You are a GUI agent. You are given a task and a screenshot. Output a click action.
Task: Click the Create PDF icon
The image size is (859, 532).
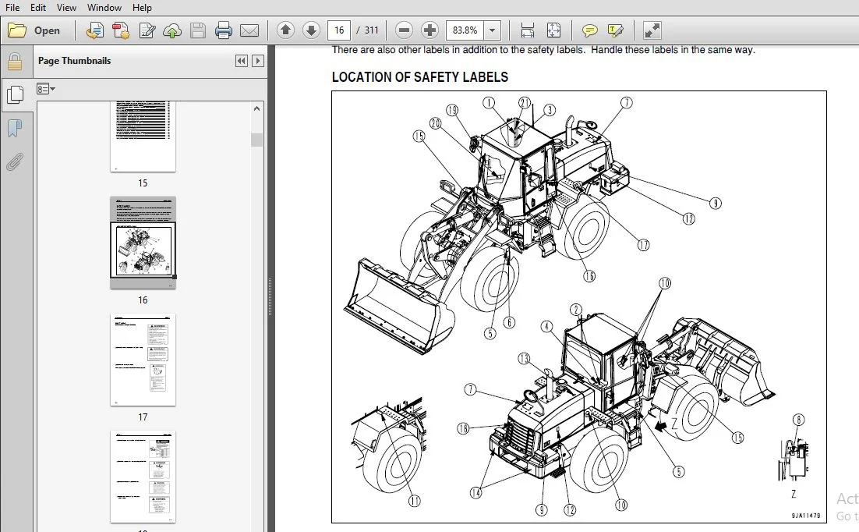pos(95,30)
